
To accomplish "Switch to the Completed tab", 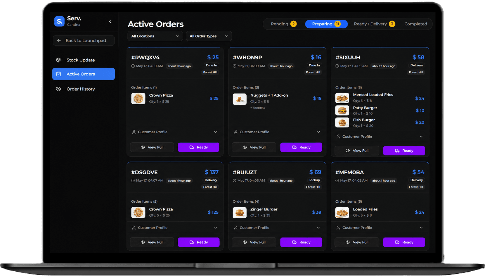I will click(x=415, y=24).
